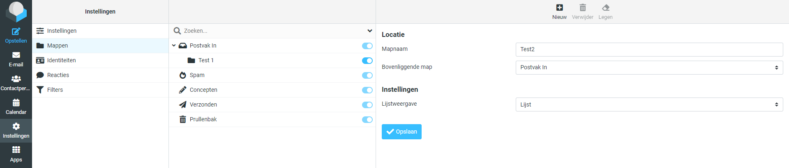This screenshot has width=789, height=168.
Task: Toggle subscription for Postvak In
Action: point(367,46)
